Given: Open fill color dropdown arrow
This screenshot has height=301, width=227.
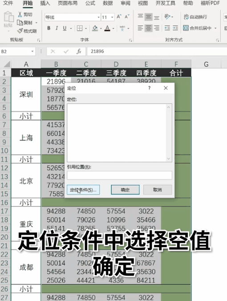Looking at the screenshot, I should coord(101,28).
